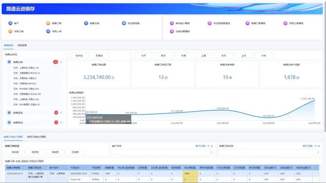326x183 pixels.
Task: Open the 客户 icon in the shortcut panel
Action: [x=10, y=23]
